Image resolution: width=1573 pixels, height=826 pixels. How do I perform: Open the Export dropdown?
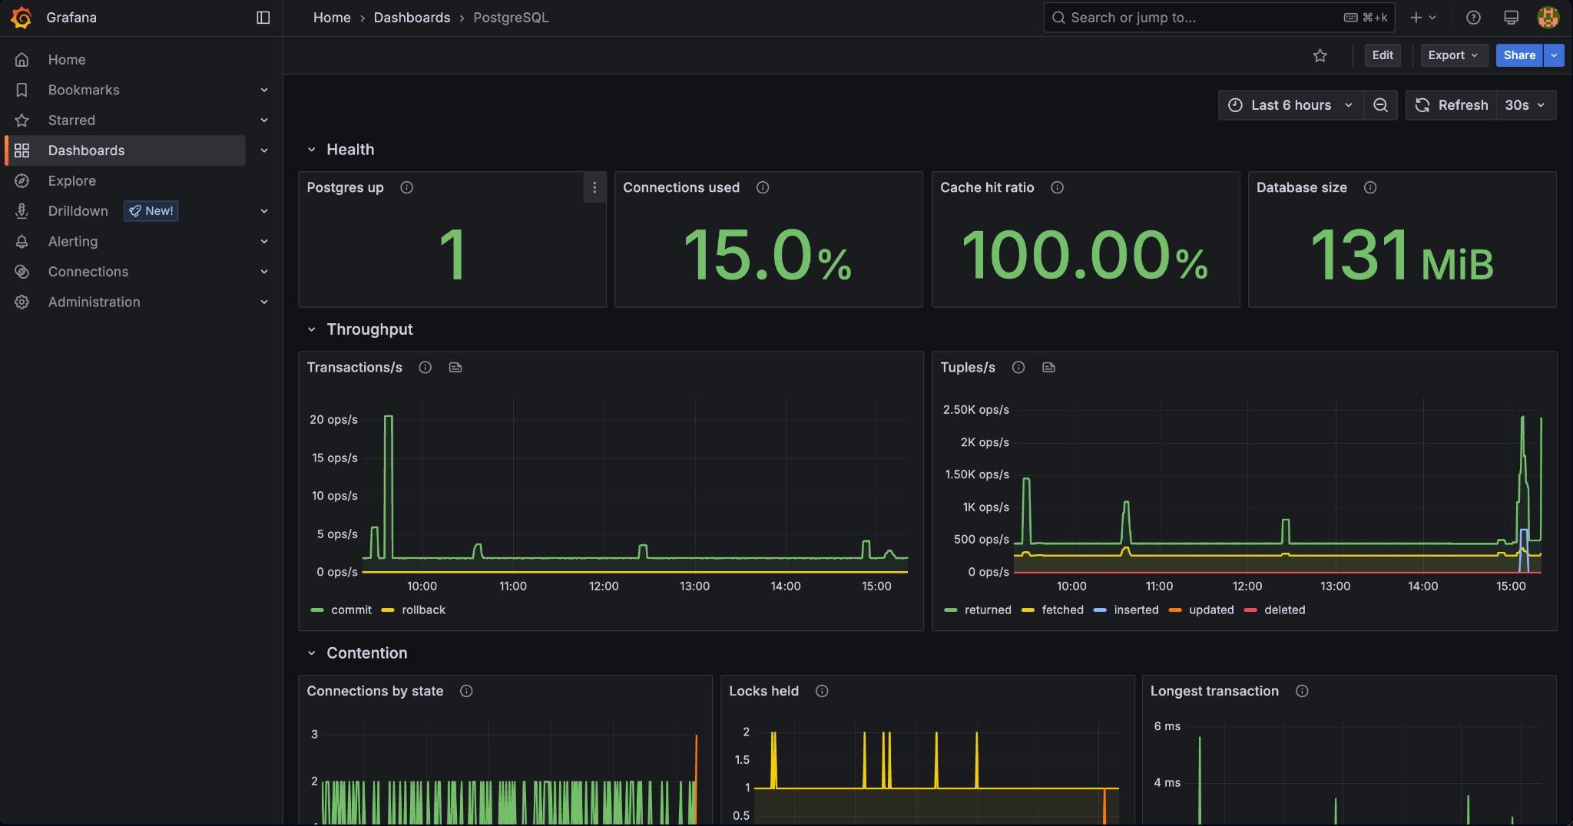point(1453,55)
